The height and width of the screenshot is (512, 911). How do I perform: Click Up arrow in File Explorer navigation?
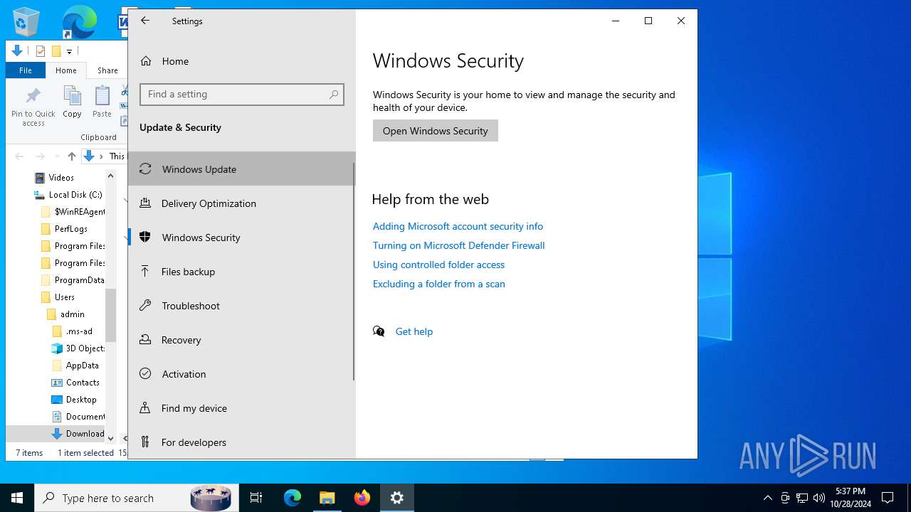71,156
